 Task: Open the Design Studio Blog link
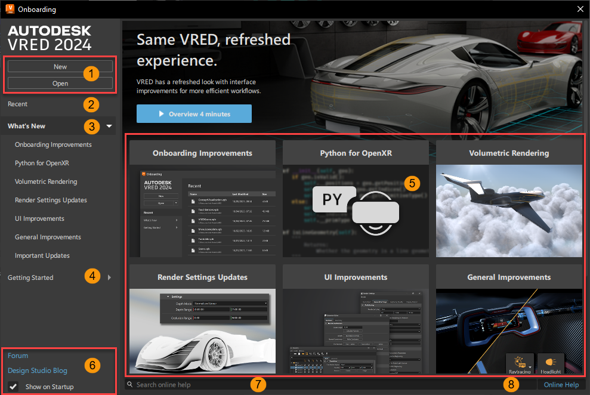tap(37, 371)
